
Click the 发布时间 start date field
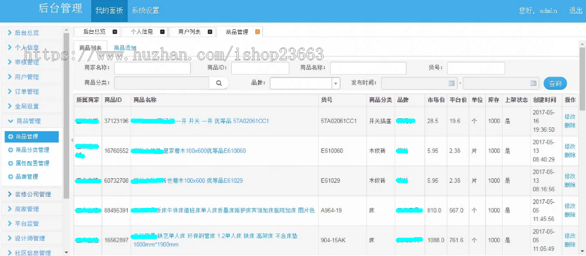click(x=419, y=83)
